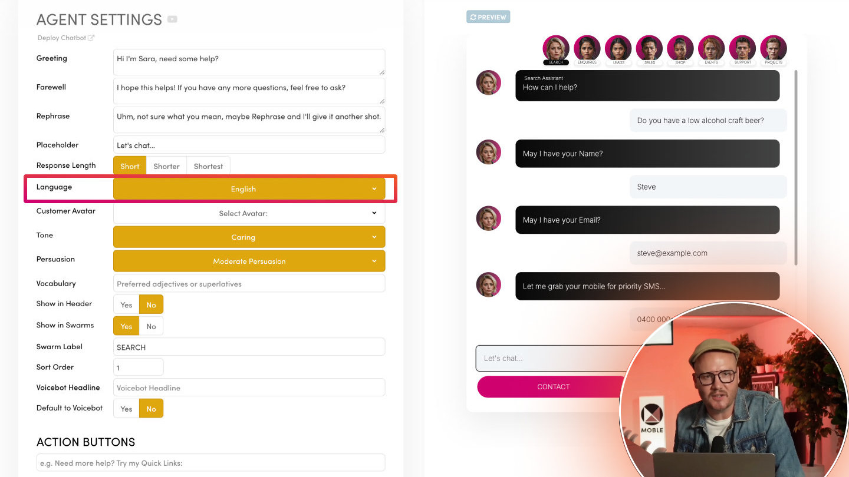The width and height of the screenshot is (849, 477).
Task: Click the chat preview scrollbar
Action: 796,167
